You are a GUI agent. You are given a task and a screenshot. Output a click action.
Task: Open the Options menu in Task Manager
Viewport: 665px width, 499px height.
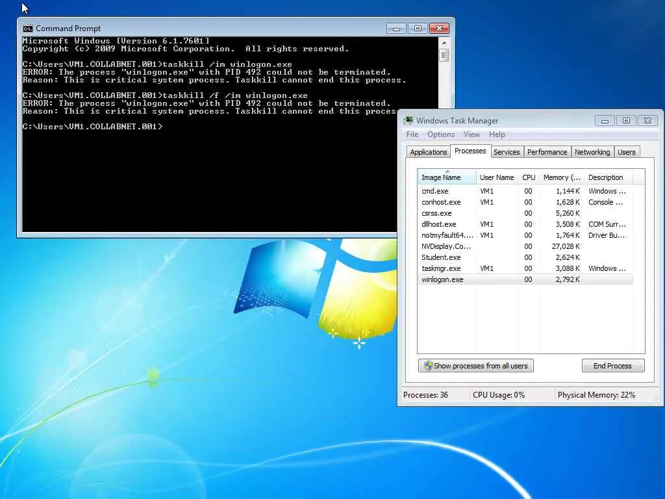tap(441, 134)
